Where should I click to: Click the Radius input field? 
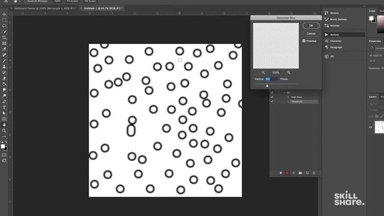(x=272, y=79)
